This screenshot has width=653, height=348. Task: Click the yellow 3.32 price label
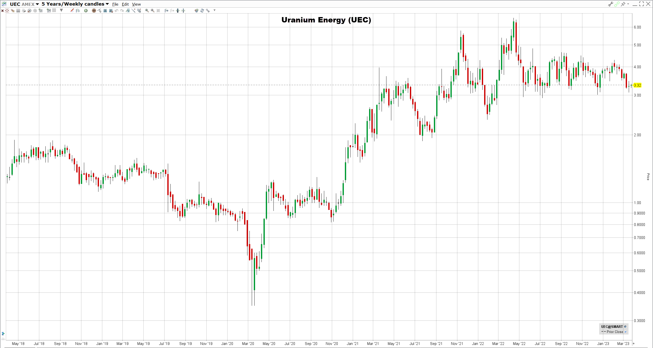[637, 85]
